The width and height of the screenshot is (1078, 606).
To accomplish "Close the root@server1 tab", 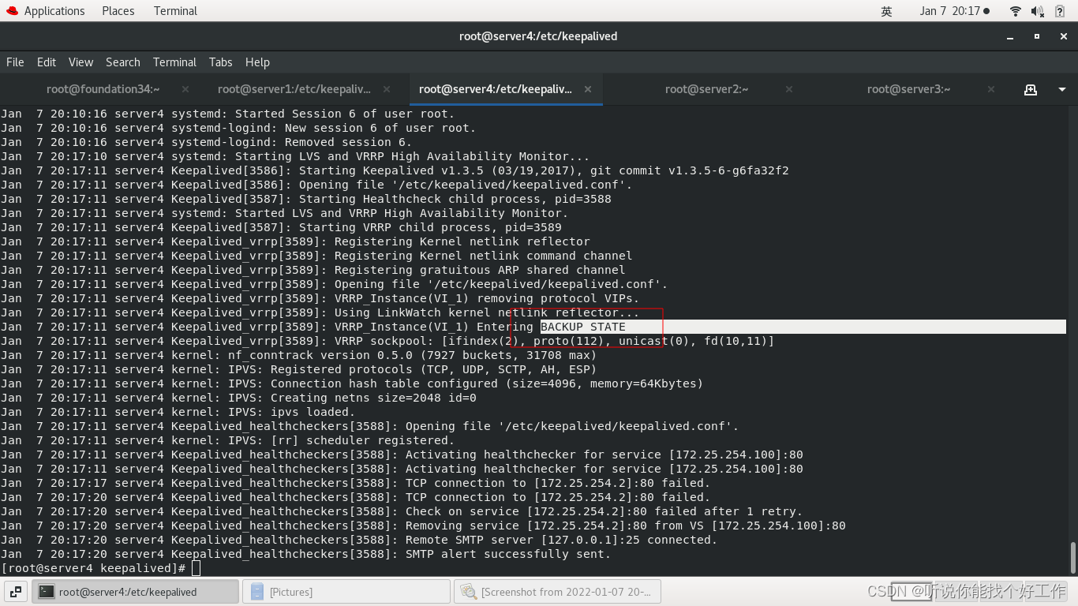I will coord(387,89).
